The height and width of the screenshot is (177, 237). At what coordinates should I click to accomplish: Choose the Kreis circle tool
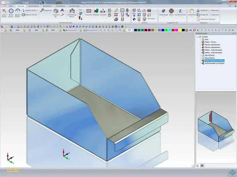[x=11, y=13]
